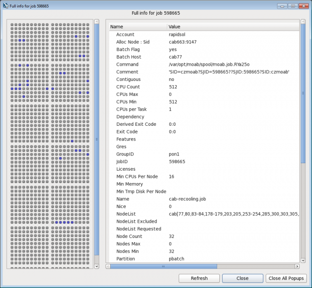The height and width of the screenshot is (288, 312).
Task: Click the value rapidsol
Action: [177, 35]
